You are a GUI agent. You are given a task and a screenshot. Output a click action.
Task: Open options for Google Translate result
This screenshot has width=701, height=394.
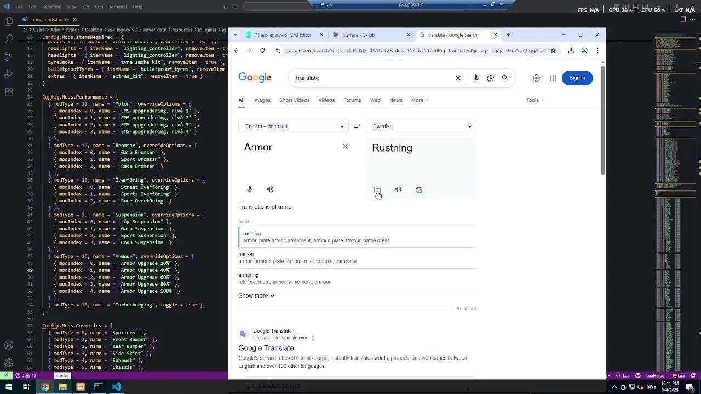click(313, 338)
